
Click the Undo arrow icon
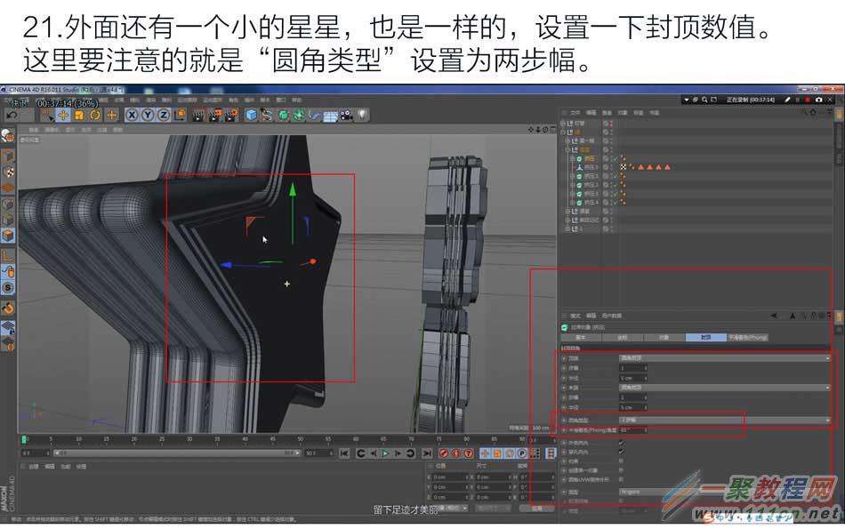click(12, 116)
